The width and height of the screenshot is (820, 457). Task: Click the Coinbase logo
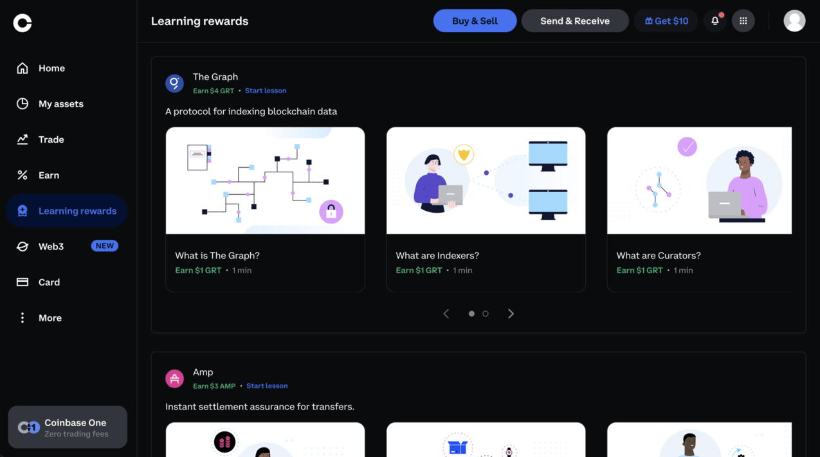[22, 22]
